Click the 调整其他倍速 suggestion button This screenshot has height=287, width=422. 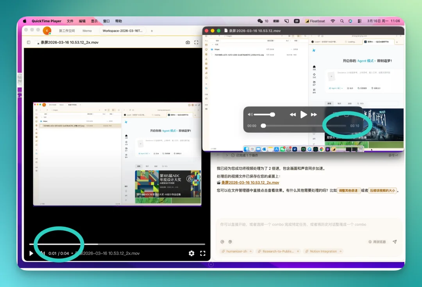348,191
